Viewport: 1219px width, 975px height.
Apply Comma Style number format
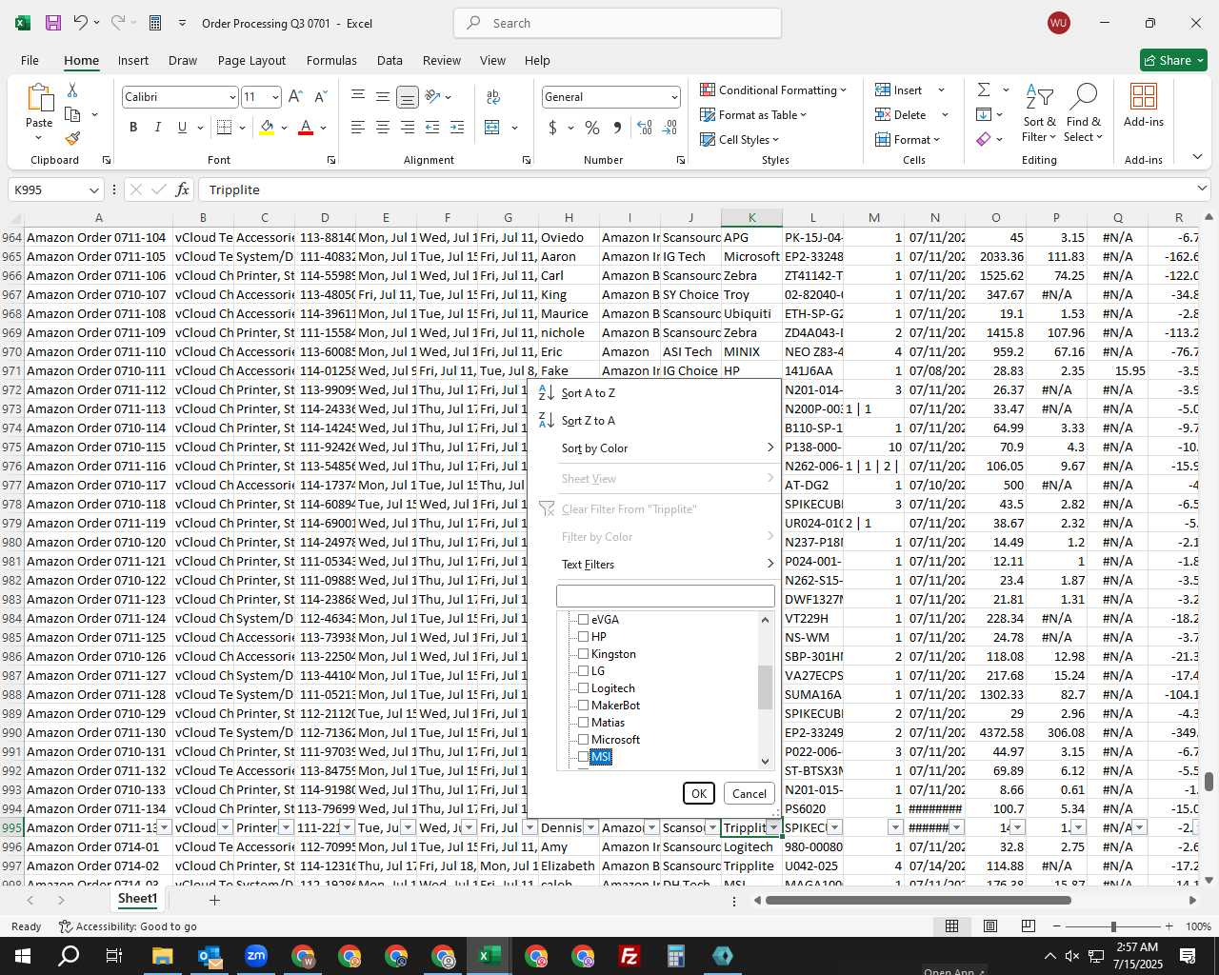pos(617,127)
